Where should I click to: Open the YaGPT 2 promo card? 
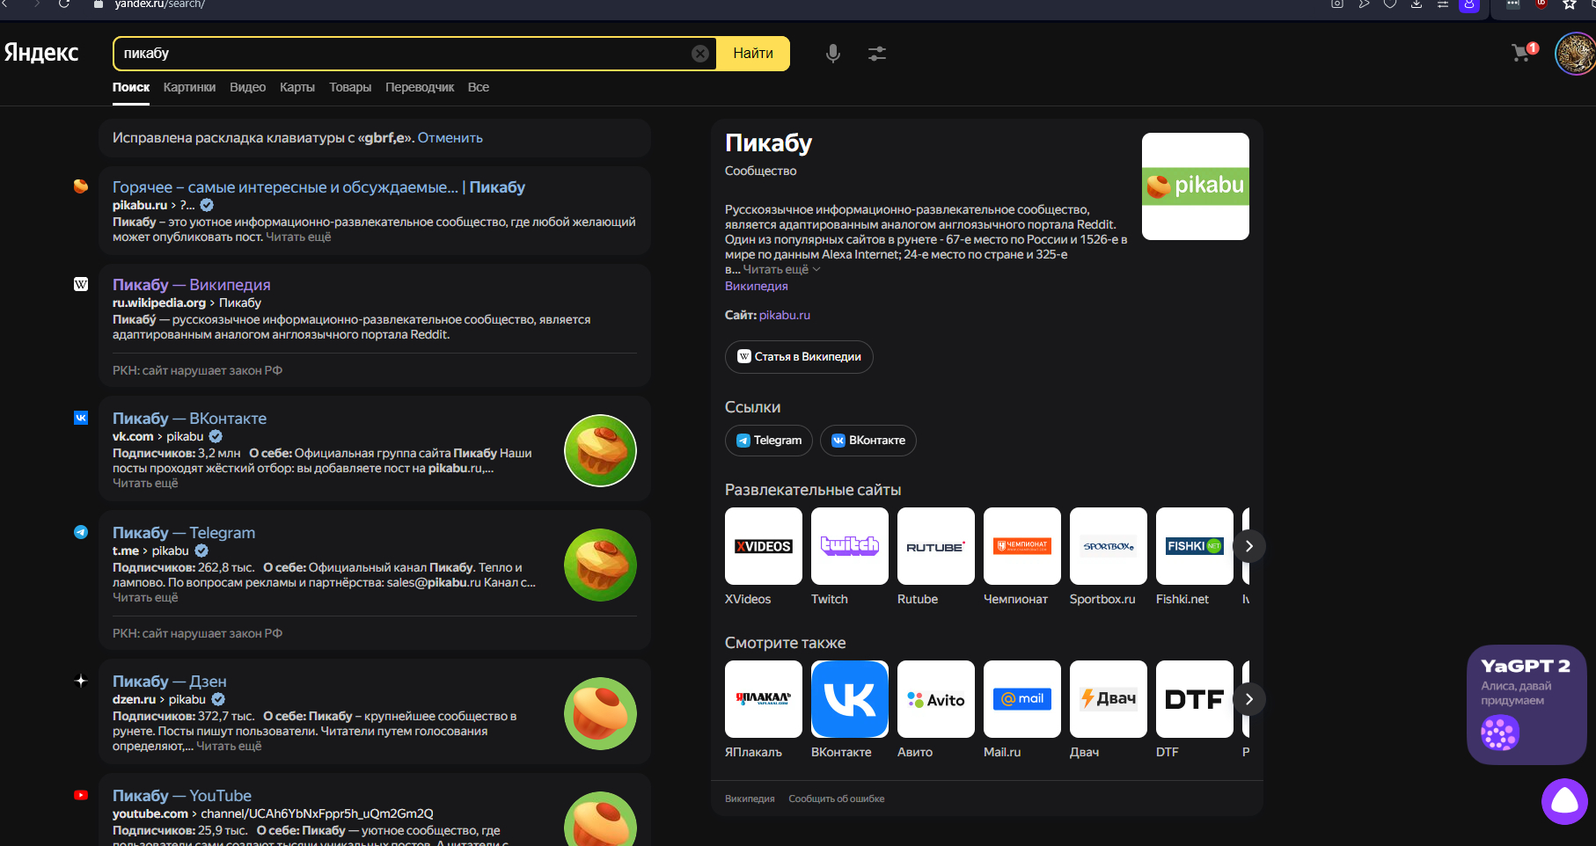[x=1526, y=704]
